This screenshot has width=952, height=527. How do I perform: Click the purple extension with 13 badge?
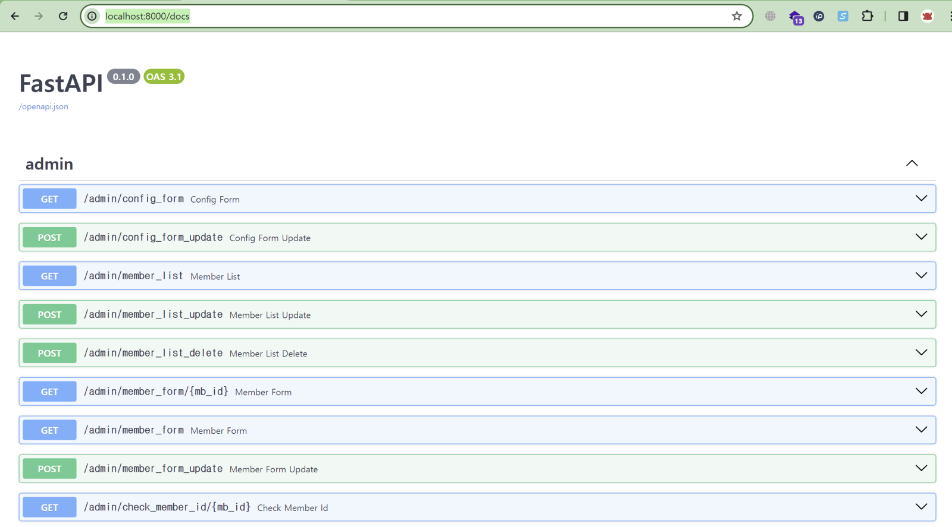[796, 17]
